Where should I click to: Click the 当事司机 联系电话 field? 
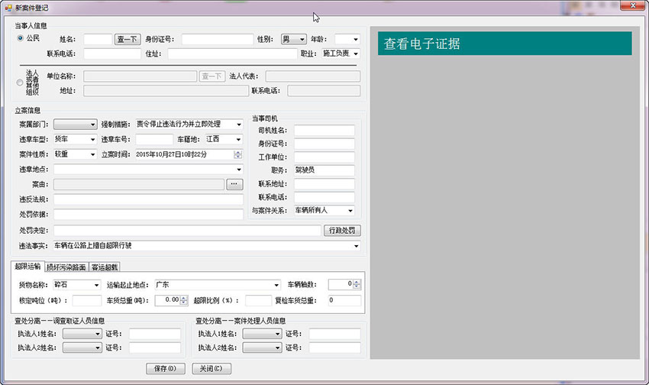pyautogui.click(x=324, y=197)
